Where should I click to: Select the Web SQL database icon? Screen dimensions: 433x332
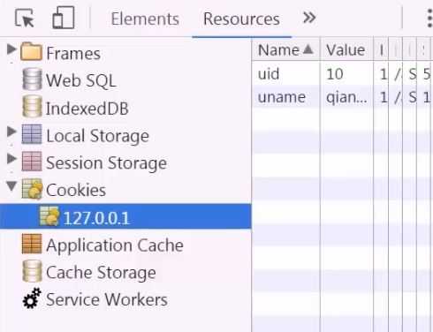pyautogui.click(x=32, y=79)
